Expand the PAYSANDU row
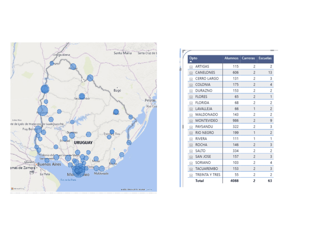Viewport: 333px width, 235px height. (x=191, y=127)
